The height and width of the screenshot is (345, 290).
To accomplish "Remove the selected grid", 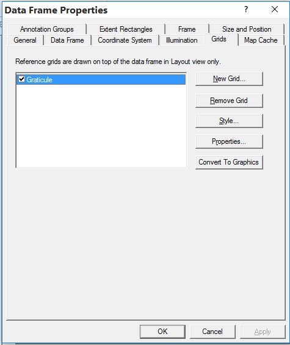I will pos(229,101).
